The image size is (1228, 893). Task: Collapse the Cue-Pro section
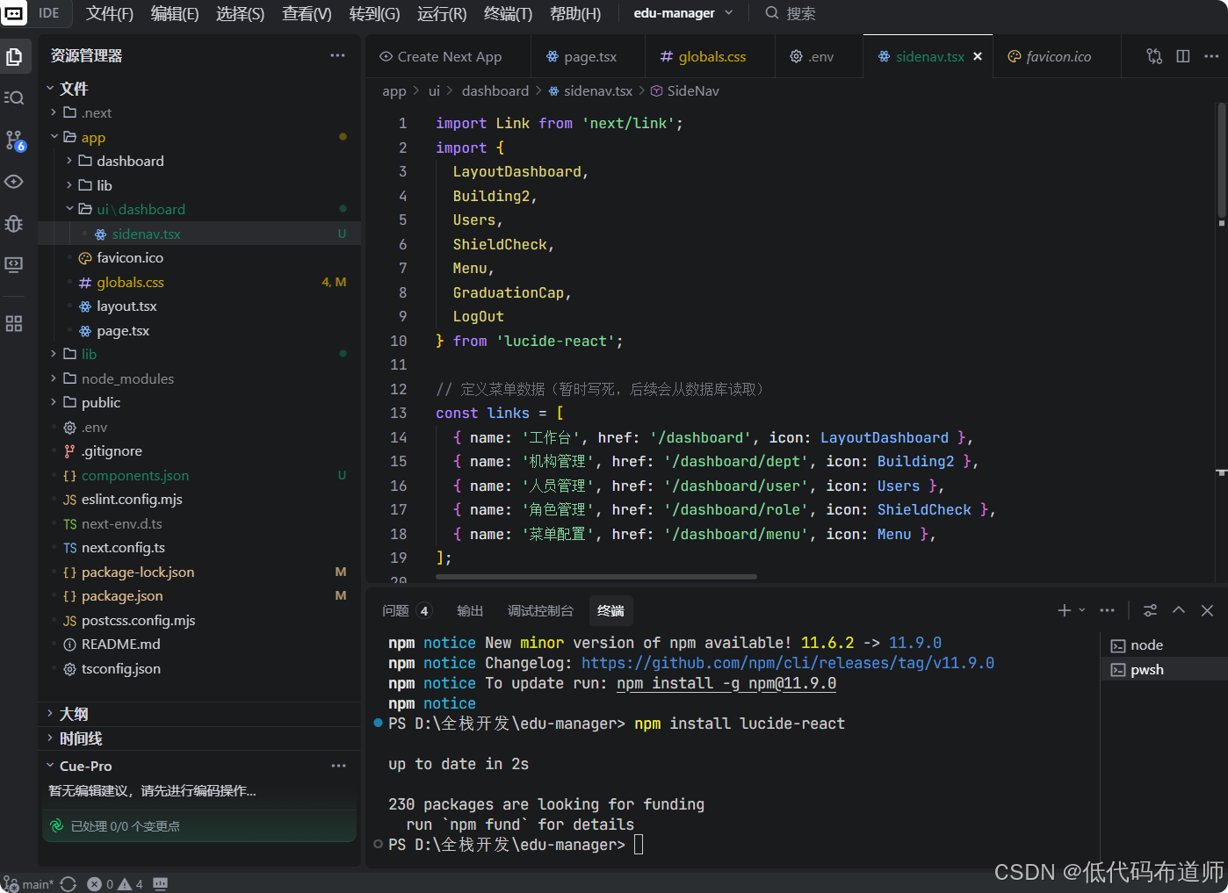click(x=50, y=766)
